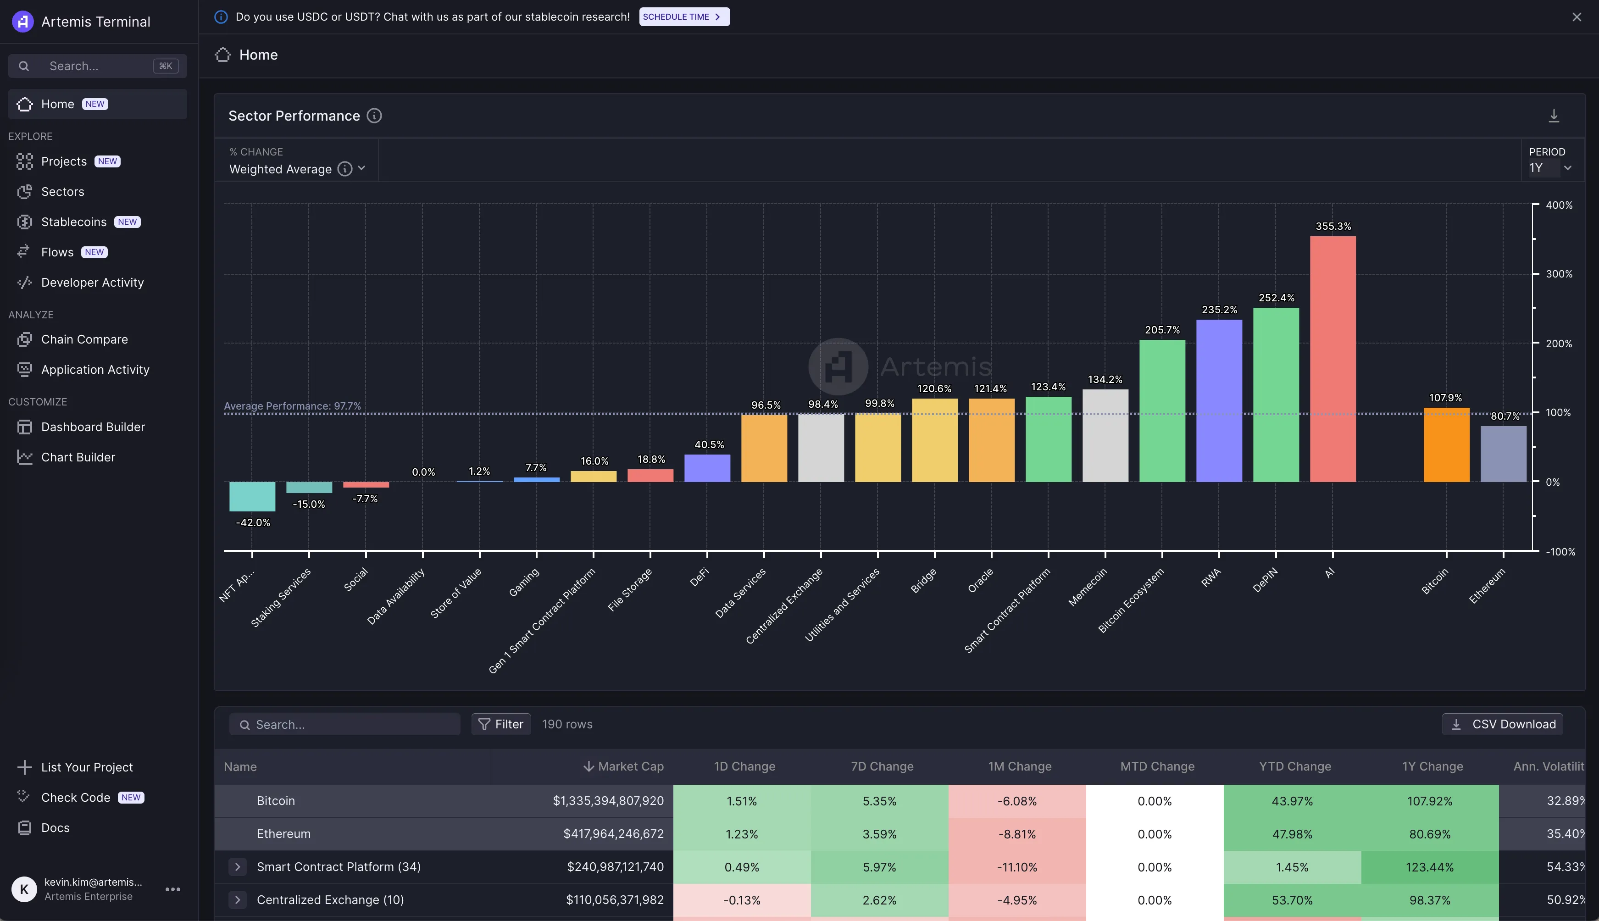Click the 7D Change column header
The image size is (1599, 921).
click(x=882, y=766)
